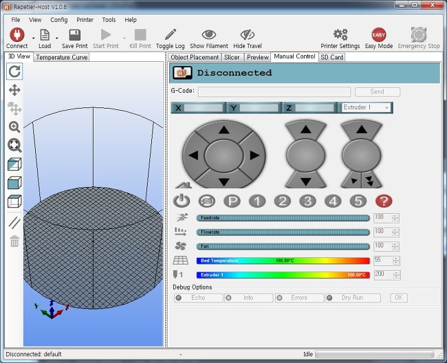The image size is (447, 363).
Task: Select the rotate view tool
Action: pos(14,71)
